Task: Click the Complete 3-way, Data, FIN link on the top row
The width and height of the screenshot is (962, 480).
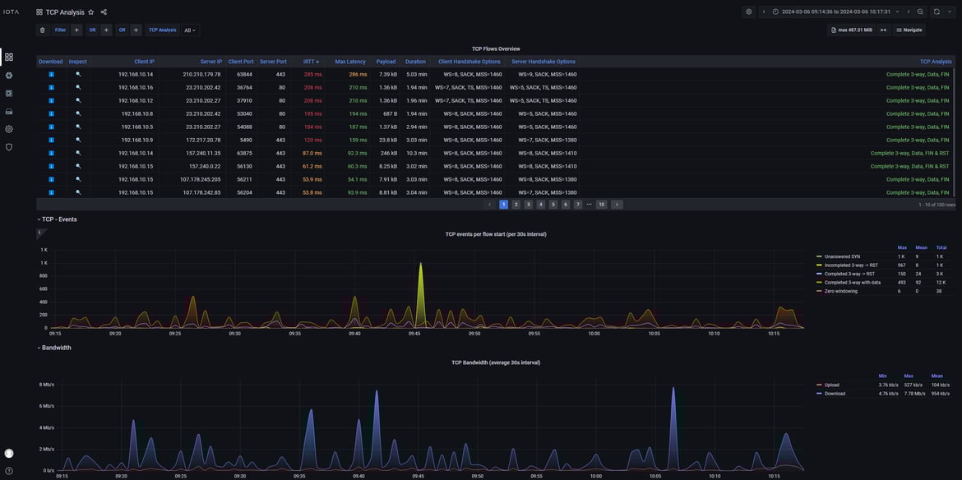Action: coord(918,72)
